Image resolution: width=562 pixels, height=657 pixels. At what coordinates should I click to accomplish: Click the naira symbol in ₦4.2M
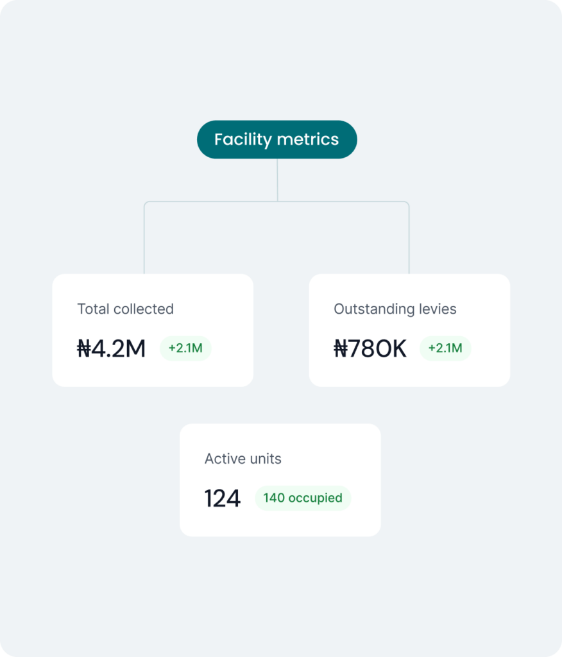85,348
